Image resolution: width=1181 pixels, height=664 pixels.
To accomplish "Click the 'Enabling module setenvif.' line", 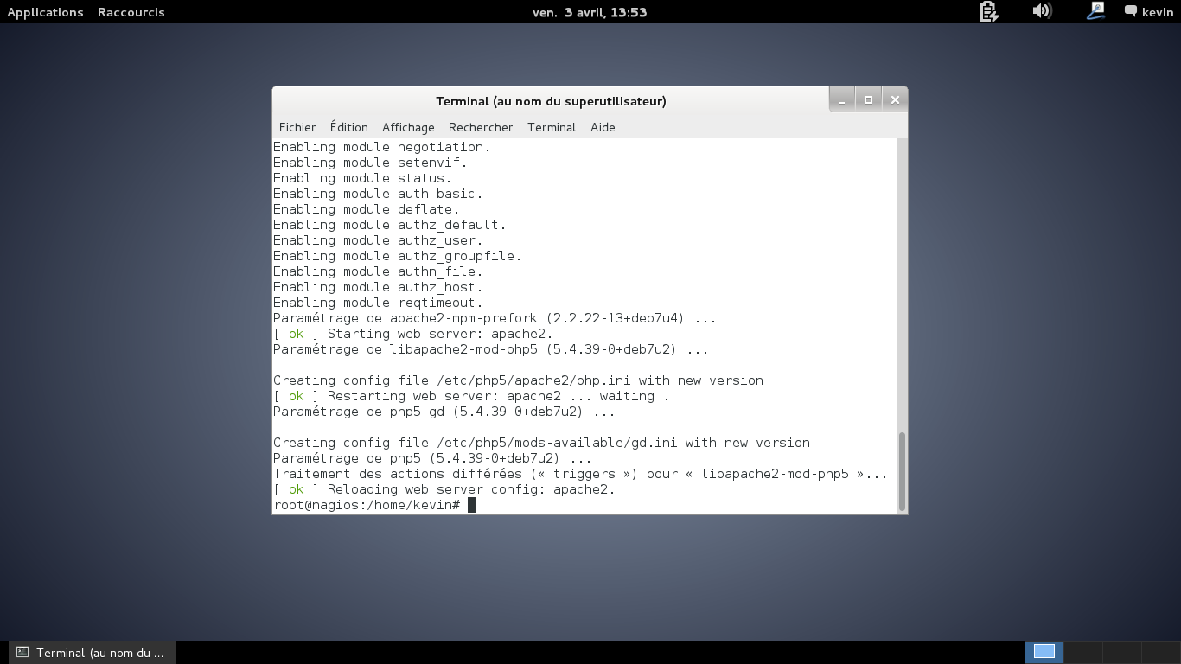I will (370, 163).
